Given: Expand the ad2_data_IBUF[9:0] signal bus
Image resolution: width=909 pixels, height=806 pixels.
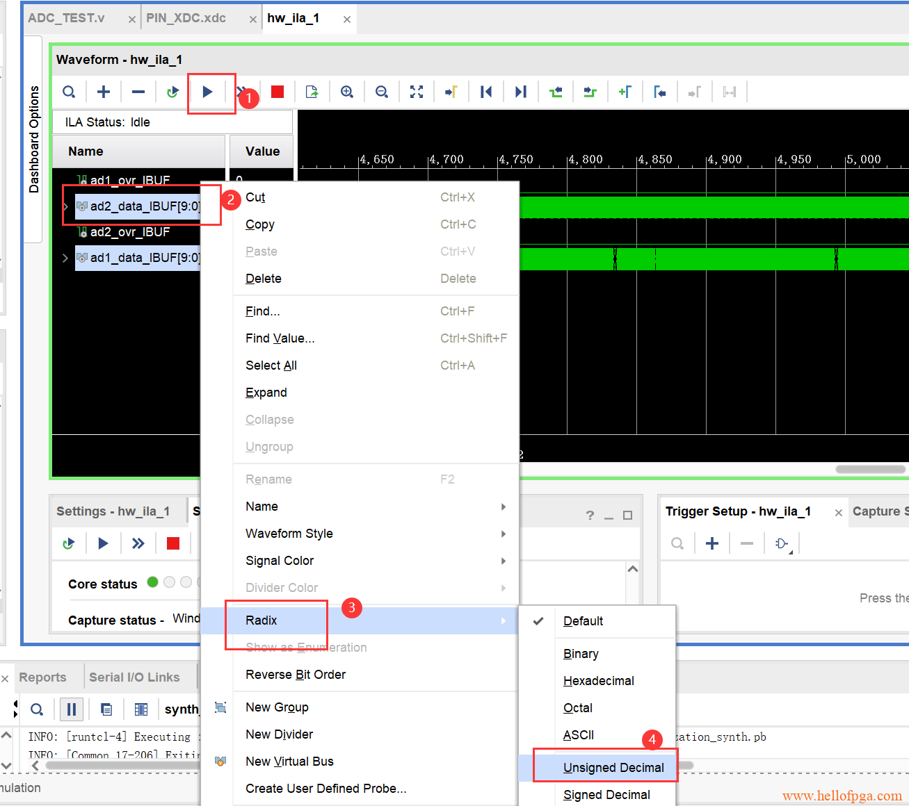Looking at the screenshot, I should [65, 206].
